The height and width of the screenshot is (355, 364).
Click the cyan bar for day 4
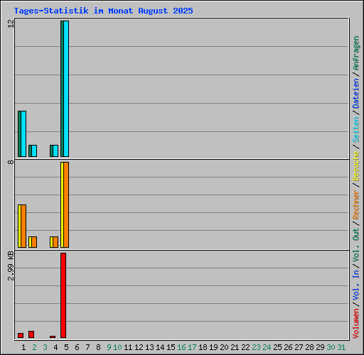(55, 151)
